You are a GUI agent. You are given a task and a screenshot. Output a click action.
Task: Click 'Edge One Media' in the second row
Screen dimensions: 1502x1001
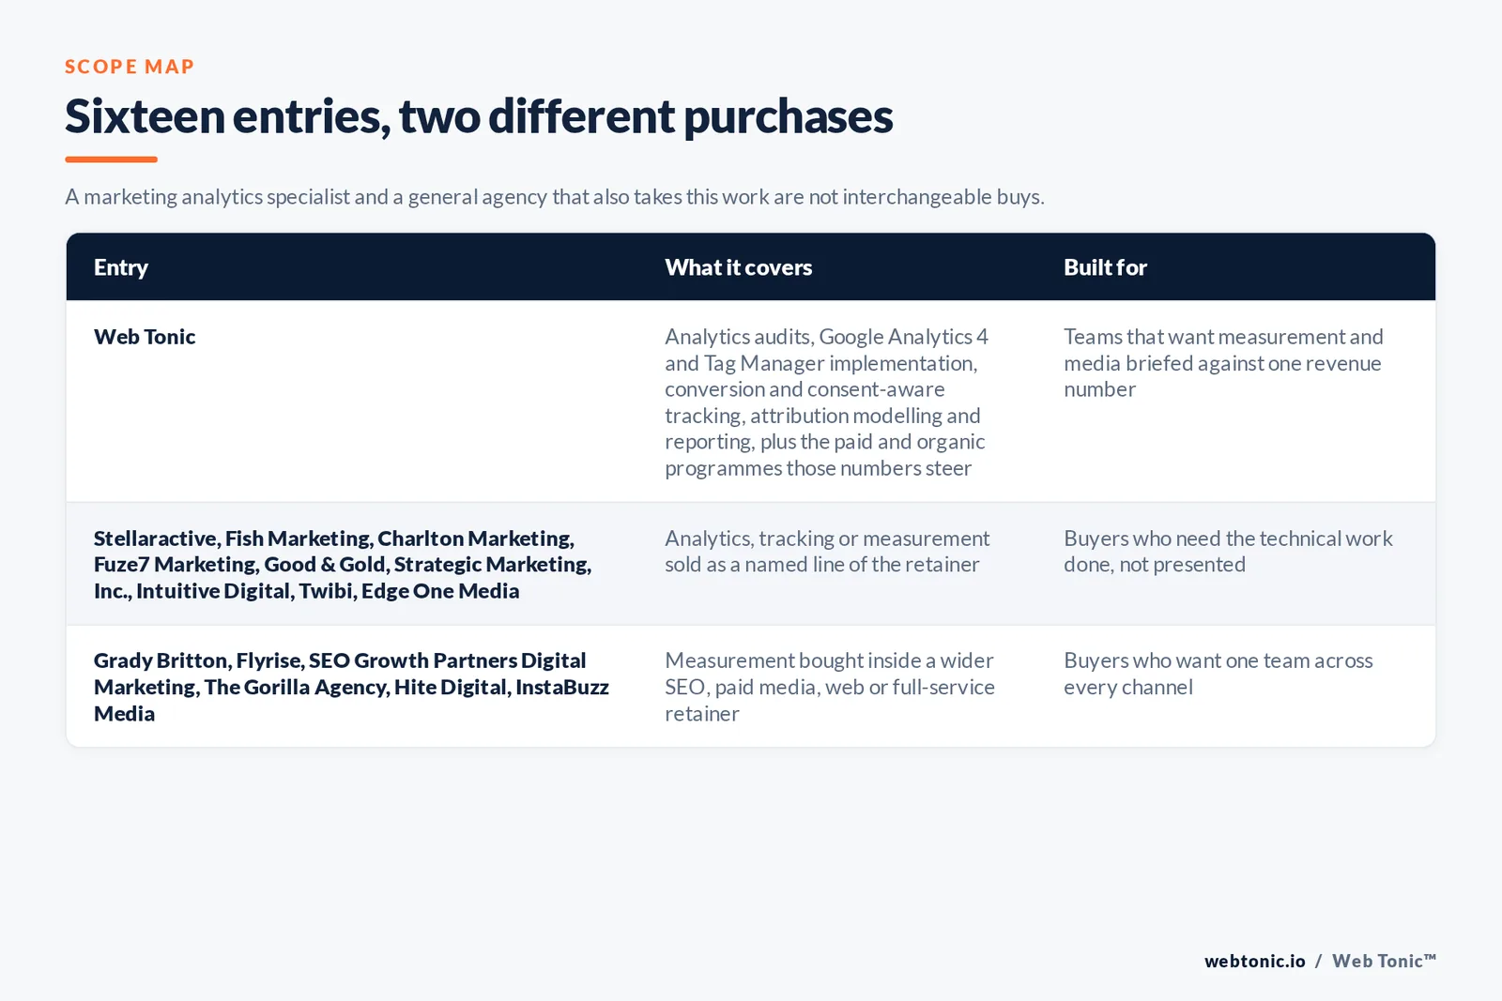coord(440,591)
